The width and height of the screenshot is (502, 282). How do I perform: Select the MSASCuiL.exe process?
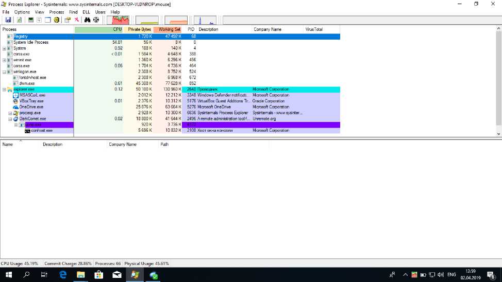pos(170,95)
